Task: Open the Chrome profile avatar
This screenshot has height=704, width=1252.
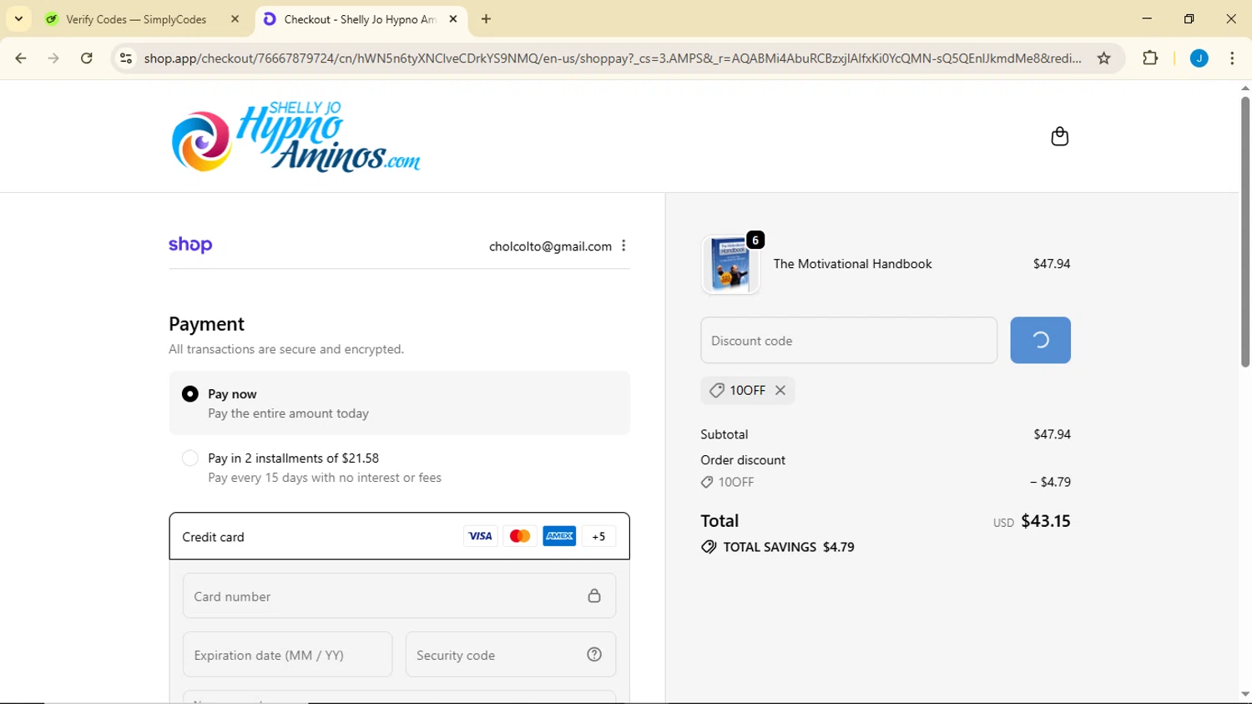Action: point(1199,58)
